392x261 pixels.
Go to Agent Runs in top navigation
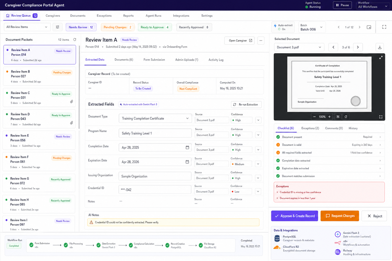coord(153,16)
